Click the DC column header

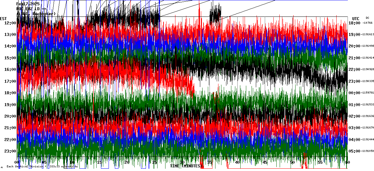coord(367,18)
